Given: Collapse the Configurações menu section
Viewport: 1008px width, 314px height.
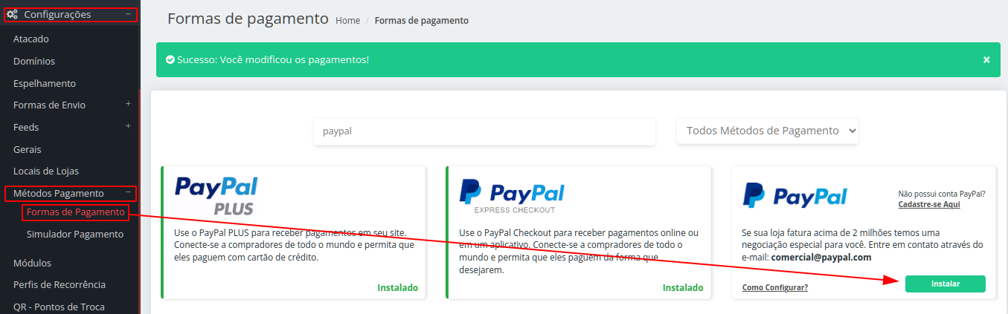Looking at the screenshot, I should [x=128, y=14].
